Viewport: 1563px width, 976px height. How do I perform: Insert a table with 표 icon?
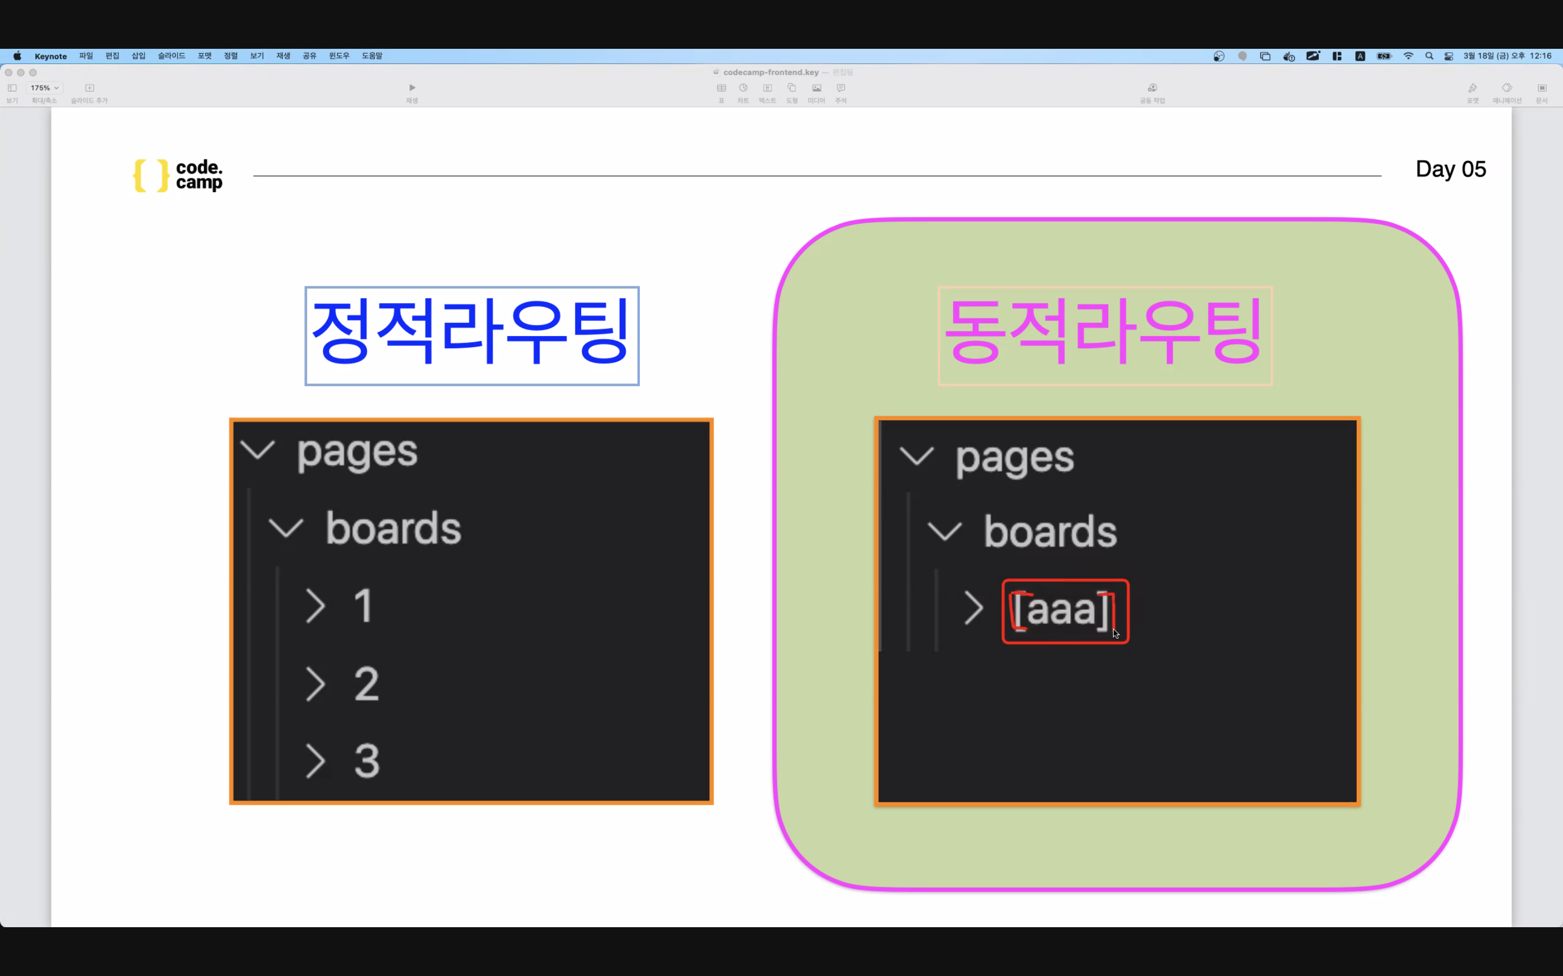[721, 88]
